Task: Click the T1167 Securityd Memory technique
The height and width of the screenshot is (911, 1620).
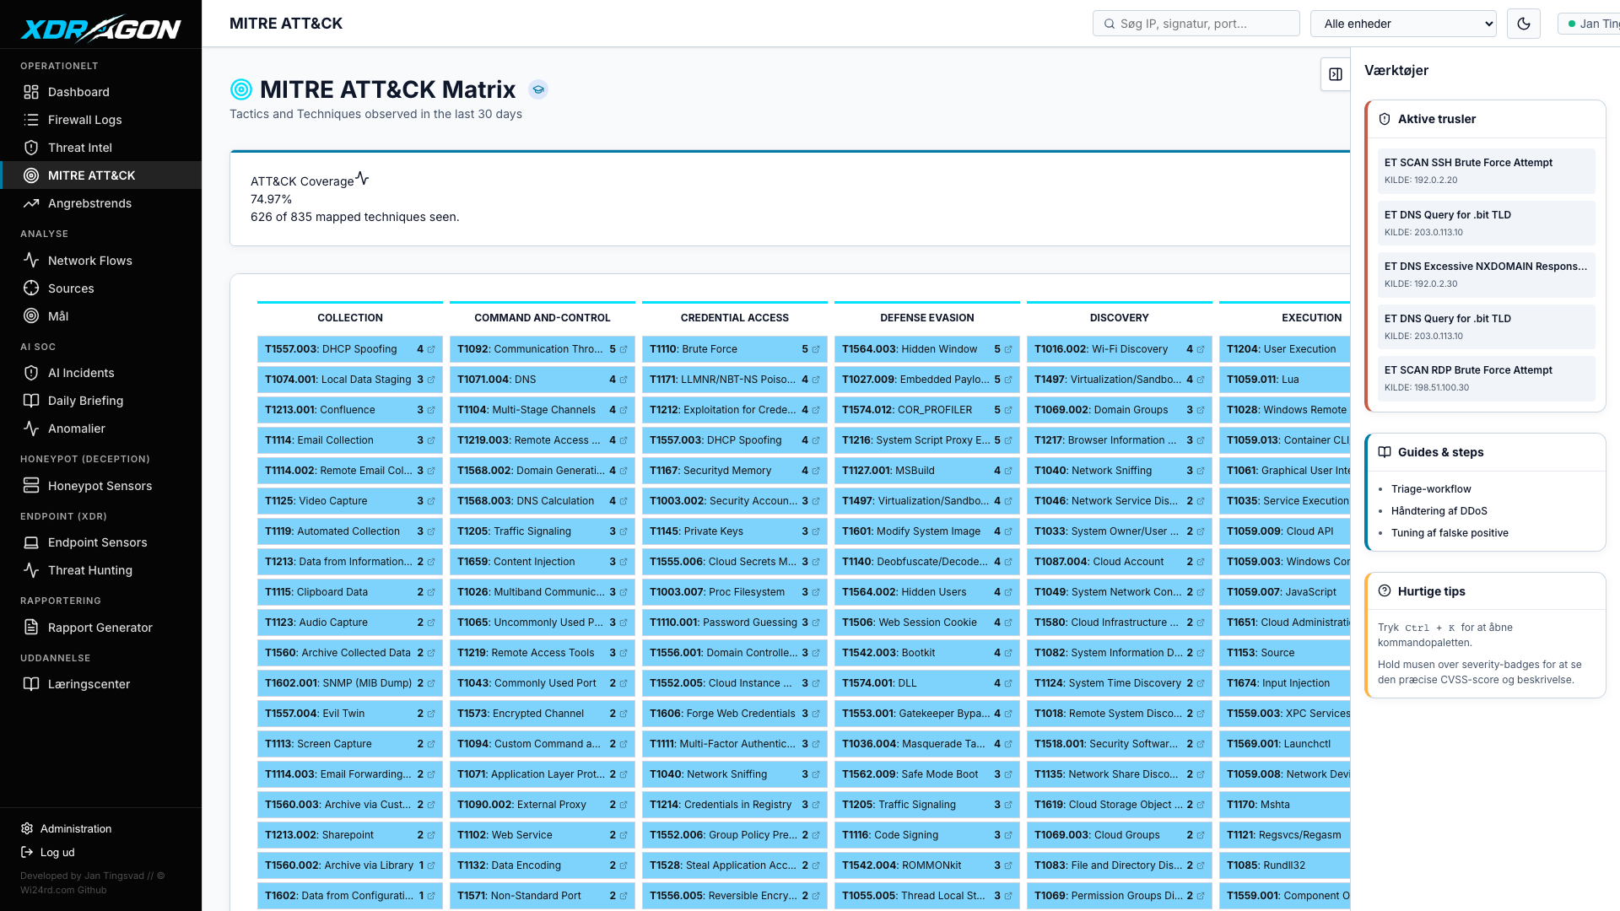Action: coord(735,471)
